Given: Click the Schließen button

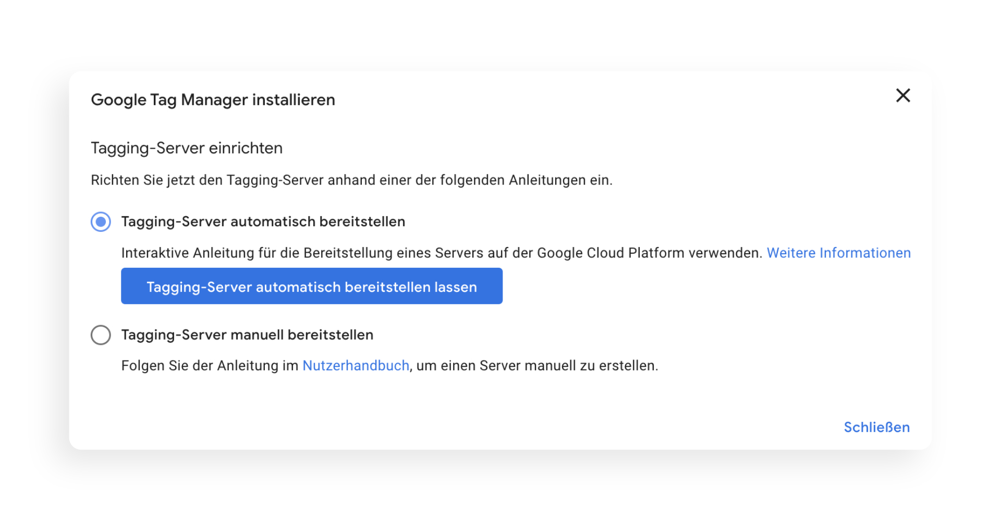Looking at the screenshot, I should 877,427.
